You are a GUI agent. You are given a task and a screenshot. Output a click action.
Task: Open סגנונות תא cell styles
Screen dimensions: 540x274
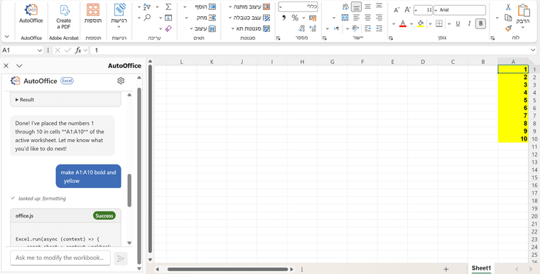(x=252, y=28)
